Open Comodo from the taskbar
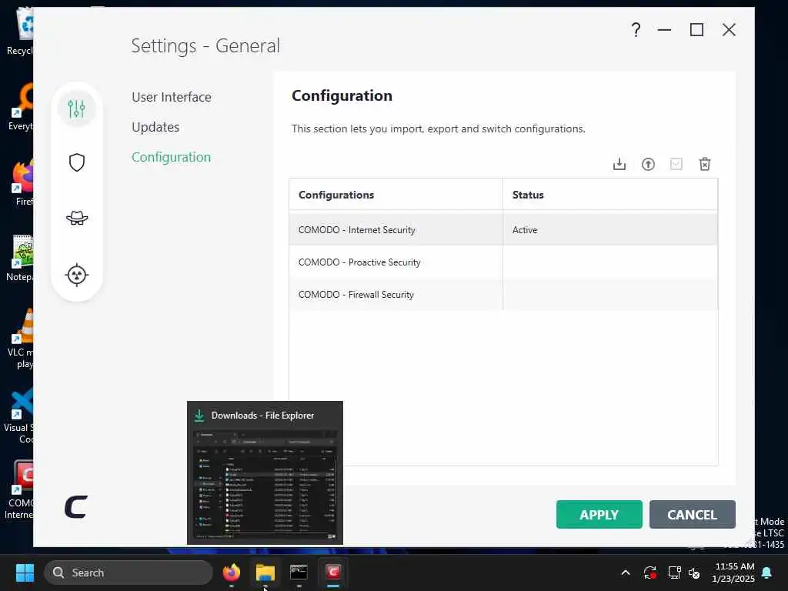 (332, 573)
